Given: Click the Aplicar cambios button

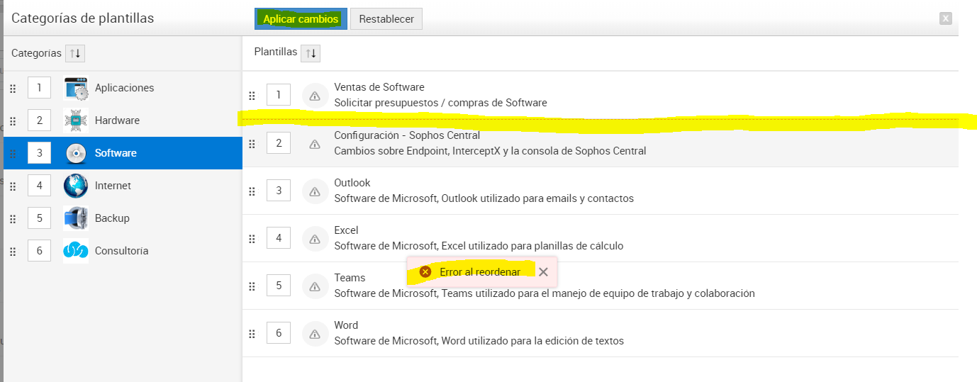Looking at the screenshot, I should [x=301, y=19].
